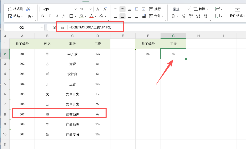Click the center alignment toolbar item

click(122, 16)
